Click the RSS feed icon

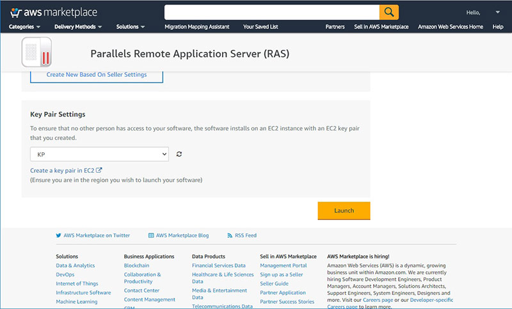pyautogui.click(x=230, y=235)
